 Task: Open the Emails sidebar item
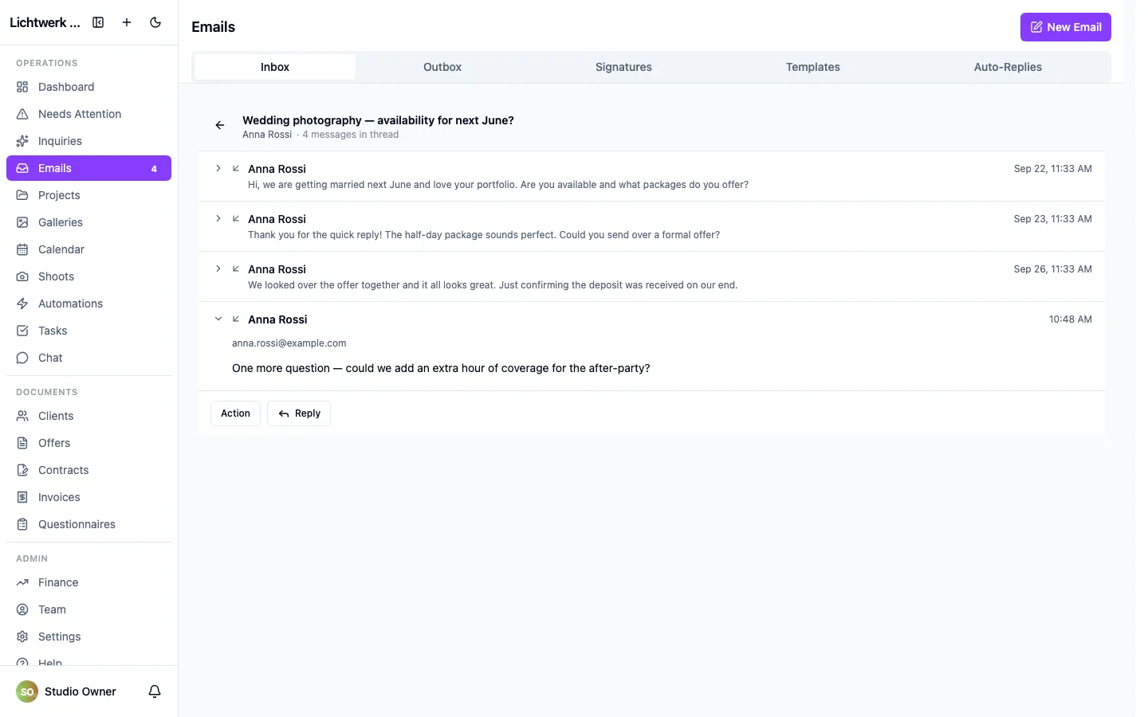point(88,168)
